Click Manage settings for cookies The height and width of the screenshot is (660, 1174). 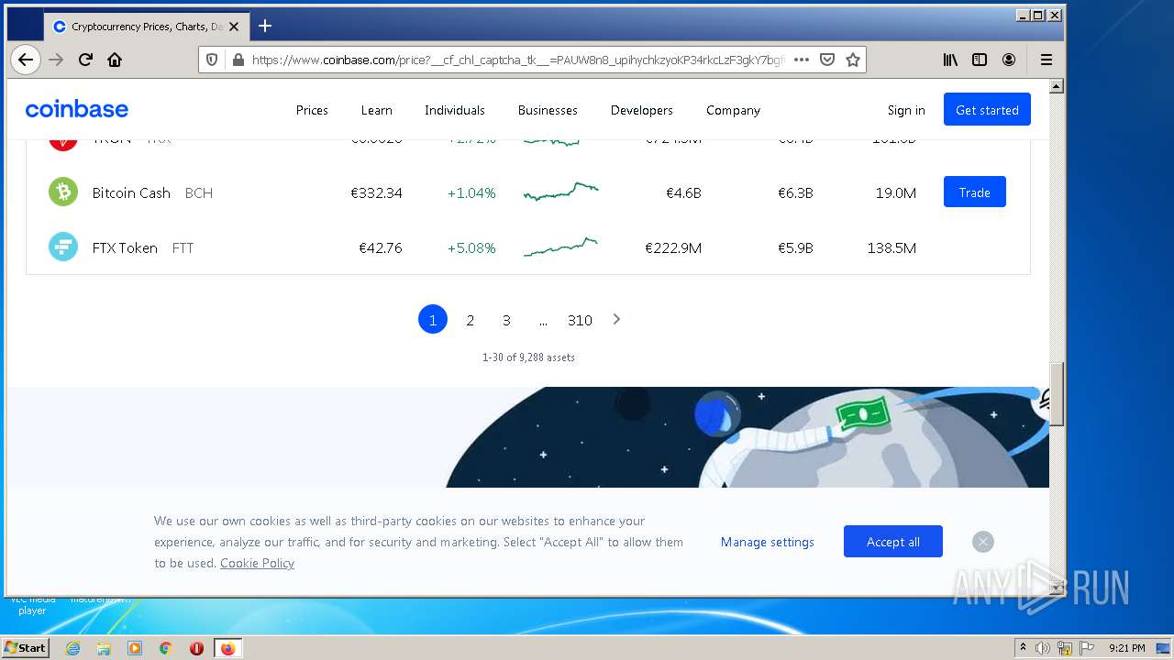768,542
